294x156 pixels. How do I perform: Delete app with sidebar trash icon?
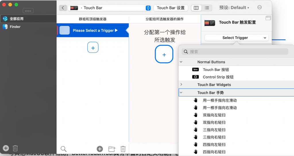coord(16,148)
